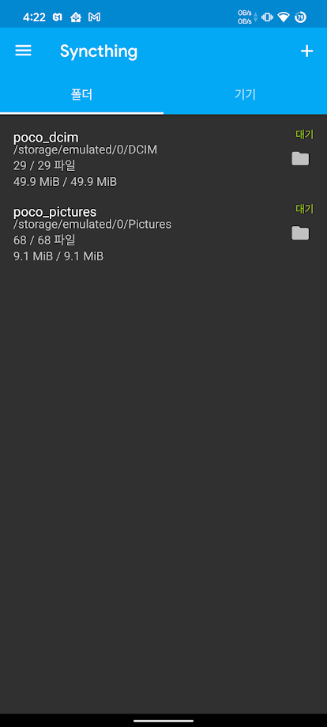Open the hamburger navigation menu
The width and height of the screenshot is (327, 727).
[23, 51]
